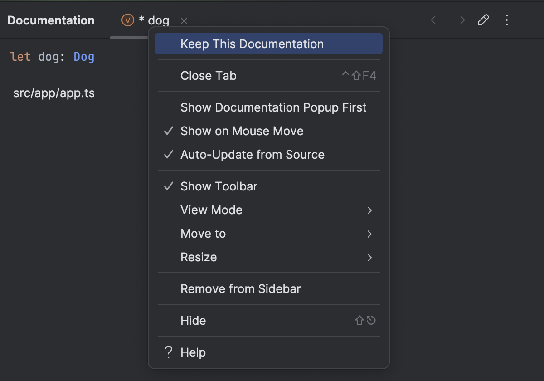Viewport: 544px width, 381px height.
Task: Open the Move to submenu
Action: pos(203,234)
